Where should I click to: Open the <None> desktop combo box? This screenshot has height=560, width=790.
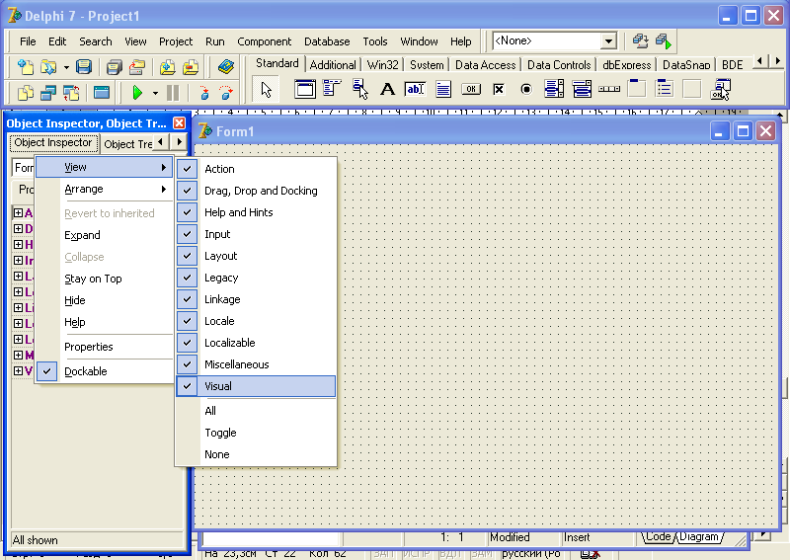click(x=608, y=40)
